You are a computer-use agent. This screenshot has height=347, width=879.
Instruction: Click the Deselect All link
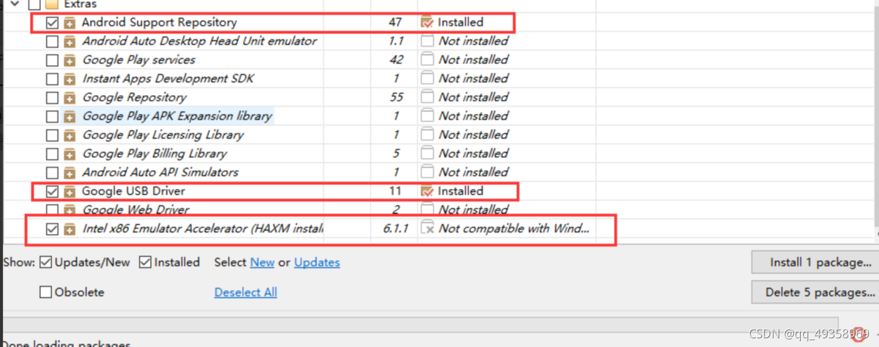(245, 292)
